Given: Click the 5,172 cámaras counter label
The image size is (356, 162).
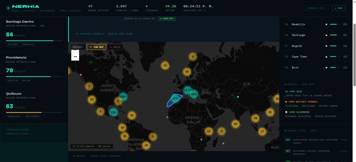Looking at the screenshot, I should click(x=91, y=147).
